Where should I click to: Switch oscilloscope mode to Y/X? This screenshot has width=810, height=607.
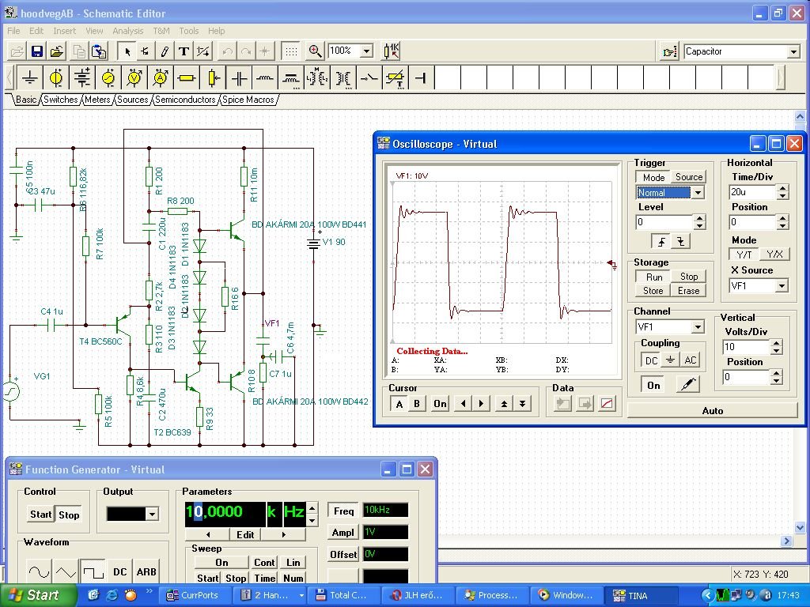pyautogui.click(x=774, y=254)
